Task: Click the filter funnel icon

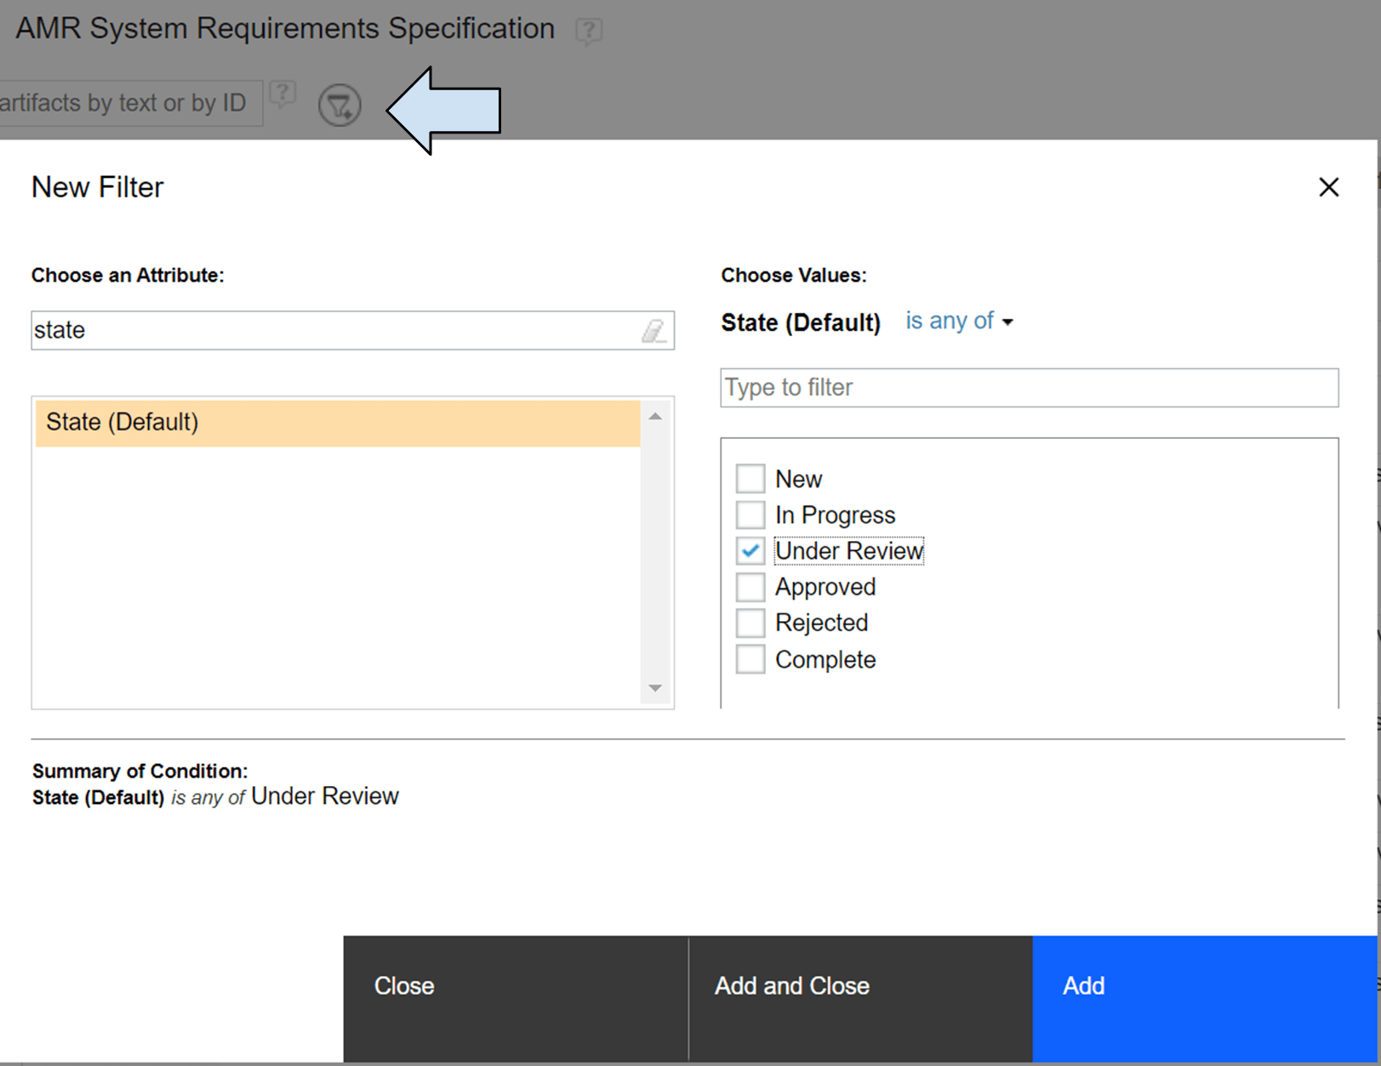Action: [340, 105]
